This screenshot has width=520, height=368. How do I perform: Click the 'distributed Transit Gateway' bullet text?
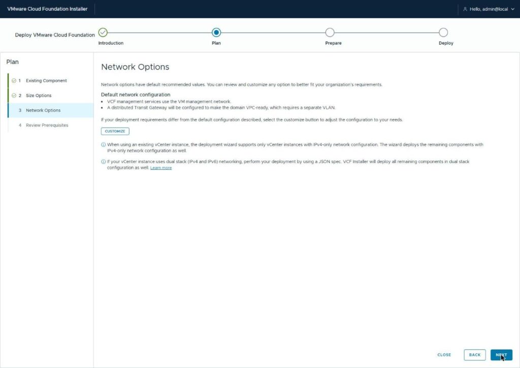click(x=221, y=108)
